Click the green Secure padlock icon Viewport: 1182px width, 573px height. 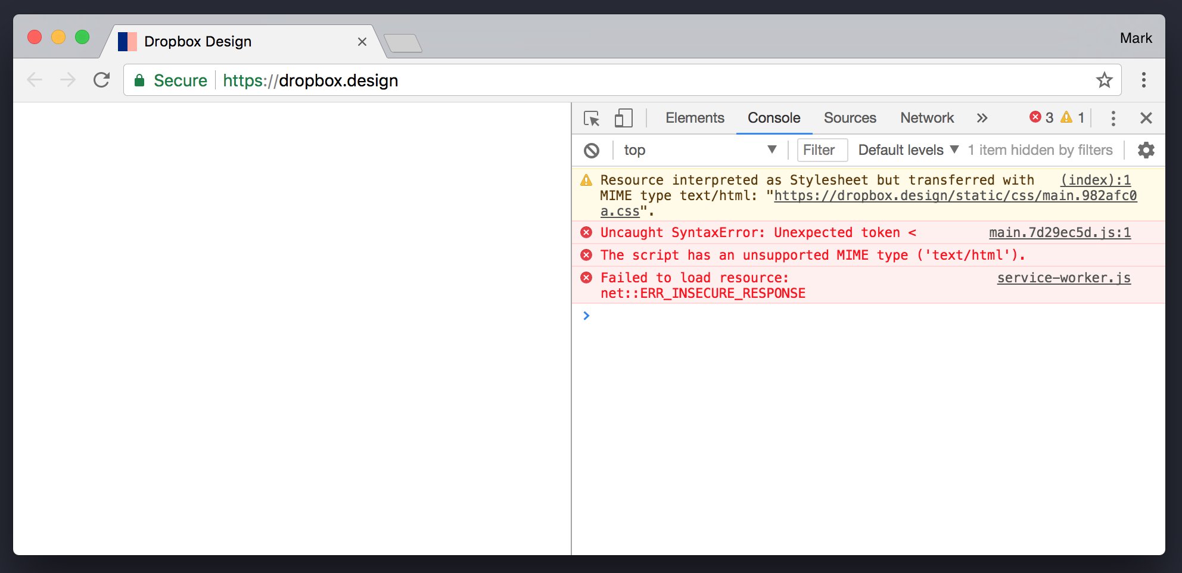pyautogui.click(x=139, y=80)
